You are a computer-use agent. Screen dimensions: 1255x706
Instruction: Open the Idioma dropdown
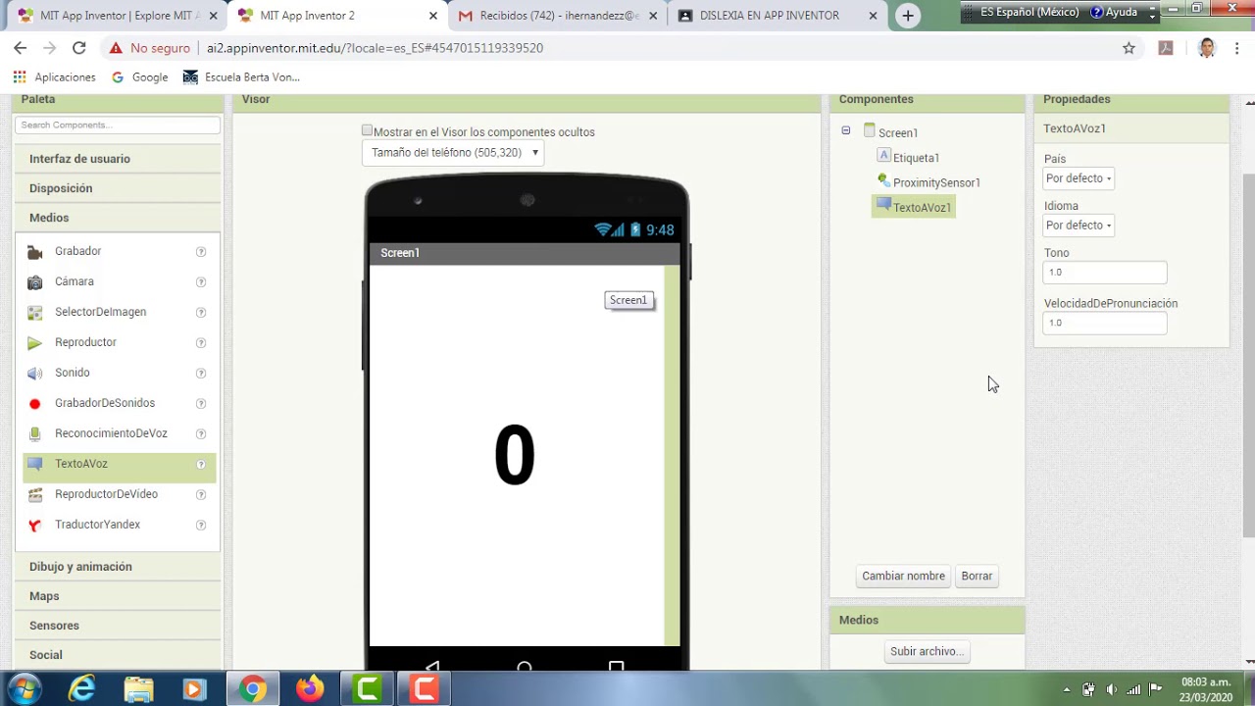[x=1079, y=226]
